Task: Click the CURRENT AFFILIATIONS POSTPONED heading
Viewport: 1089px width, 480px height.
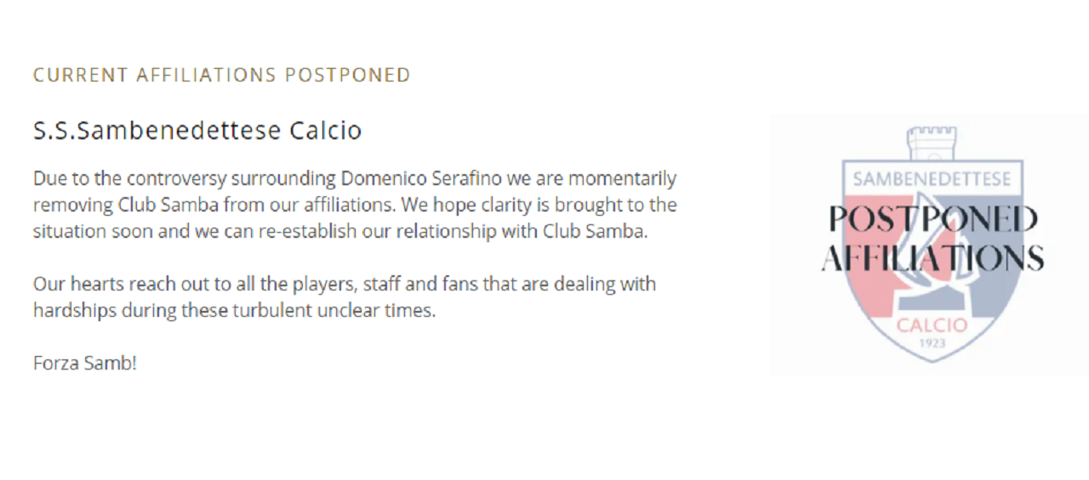Action: click(221, 75)
